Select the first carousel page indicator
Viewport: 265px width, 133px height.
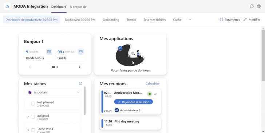click(54, 67)
